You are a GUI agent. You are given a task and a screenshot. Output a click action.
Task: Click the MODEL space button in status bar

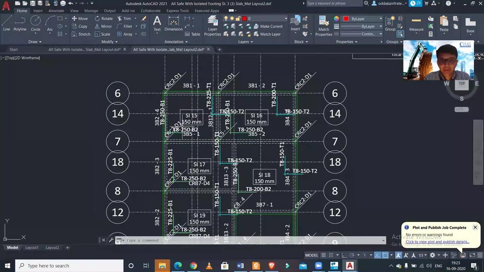(x=312, y=255)
